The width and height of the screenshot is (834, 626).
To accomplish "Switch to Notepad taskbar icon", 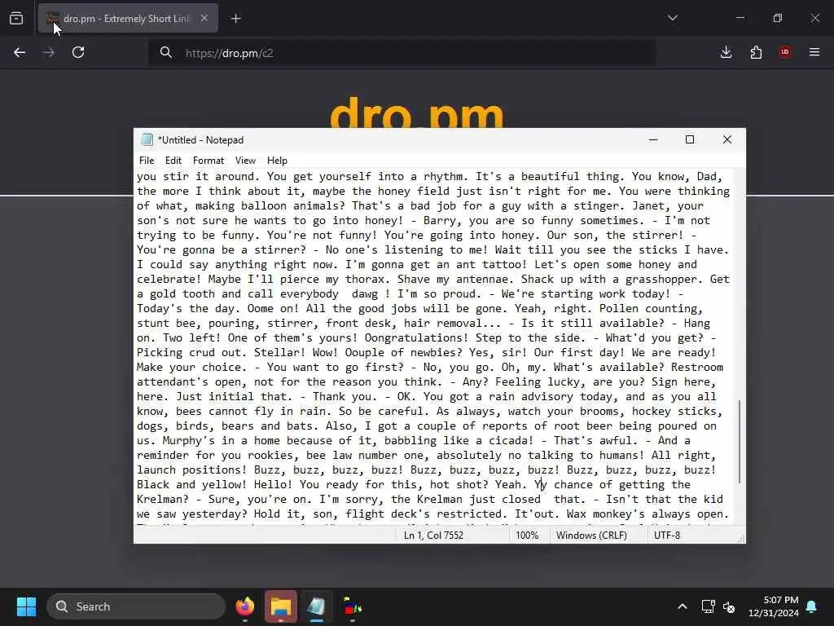I will click(x=317, y=606).
